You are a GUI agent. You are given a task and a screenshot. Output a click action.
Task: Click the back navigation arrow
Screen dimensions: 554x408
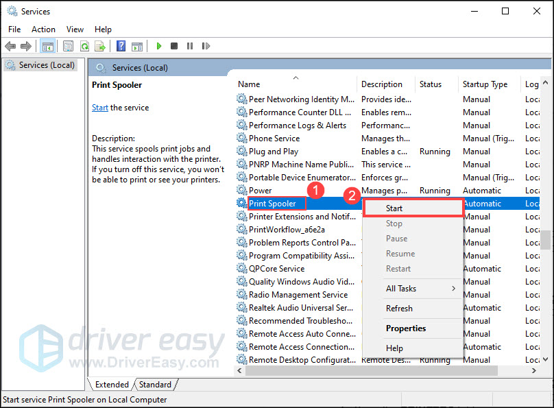click(x=10, y=46)
